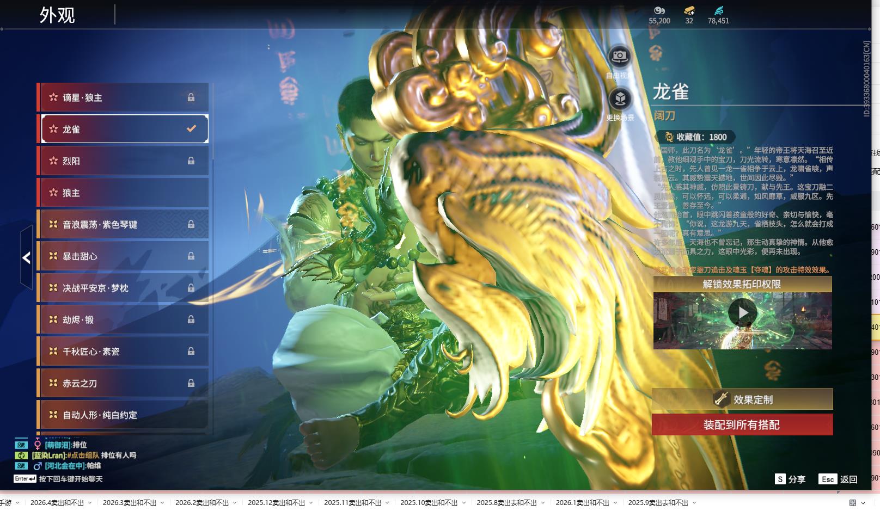Open the 效果定制 effect customization button
The height and width of the screenshot is (511, 880).
(x=742, y=399)
